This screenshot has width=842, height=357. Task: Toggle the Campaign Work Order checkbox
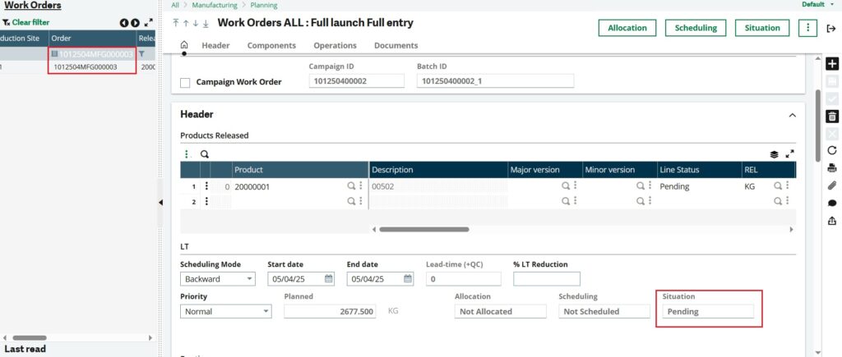185,83
